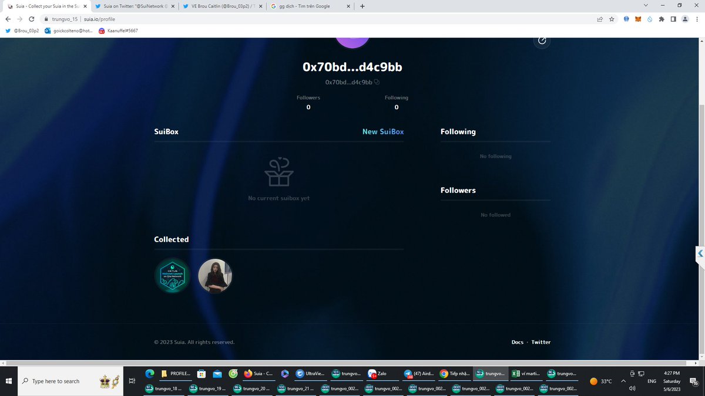Open the PROFILE... folder taskbar item
The image size is (705, 396).
point(175,373)
